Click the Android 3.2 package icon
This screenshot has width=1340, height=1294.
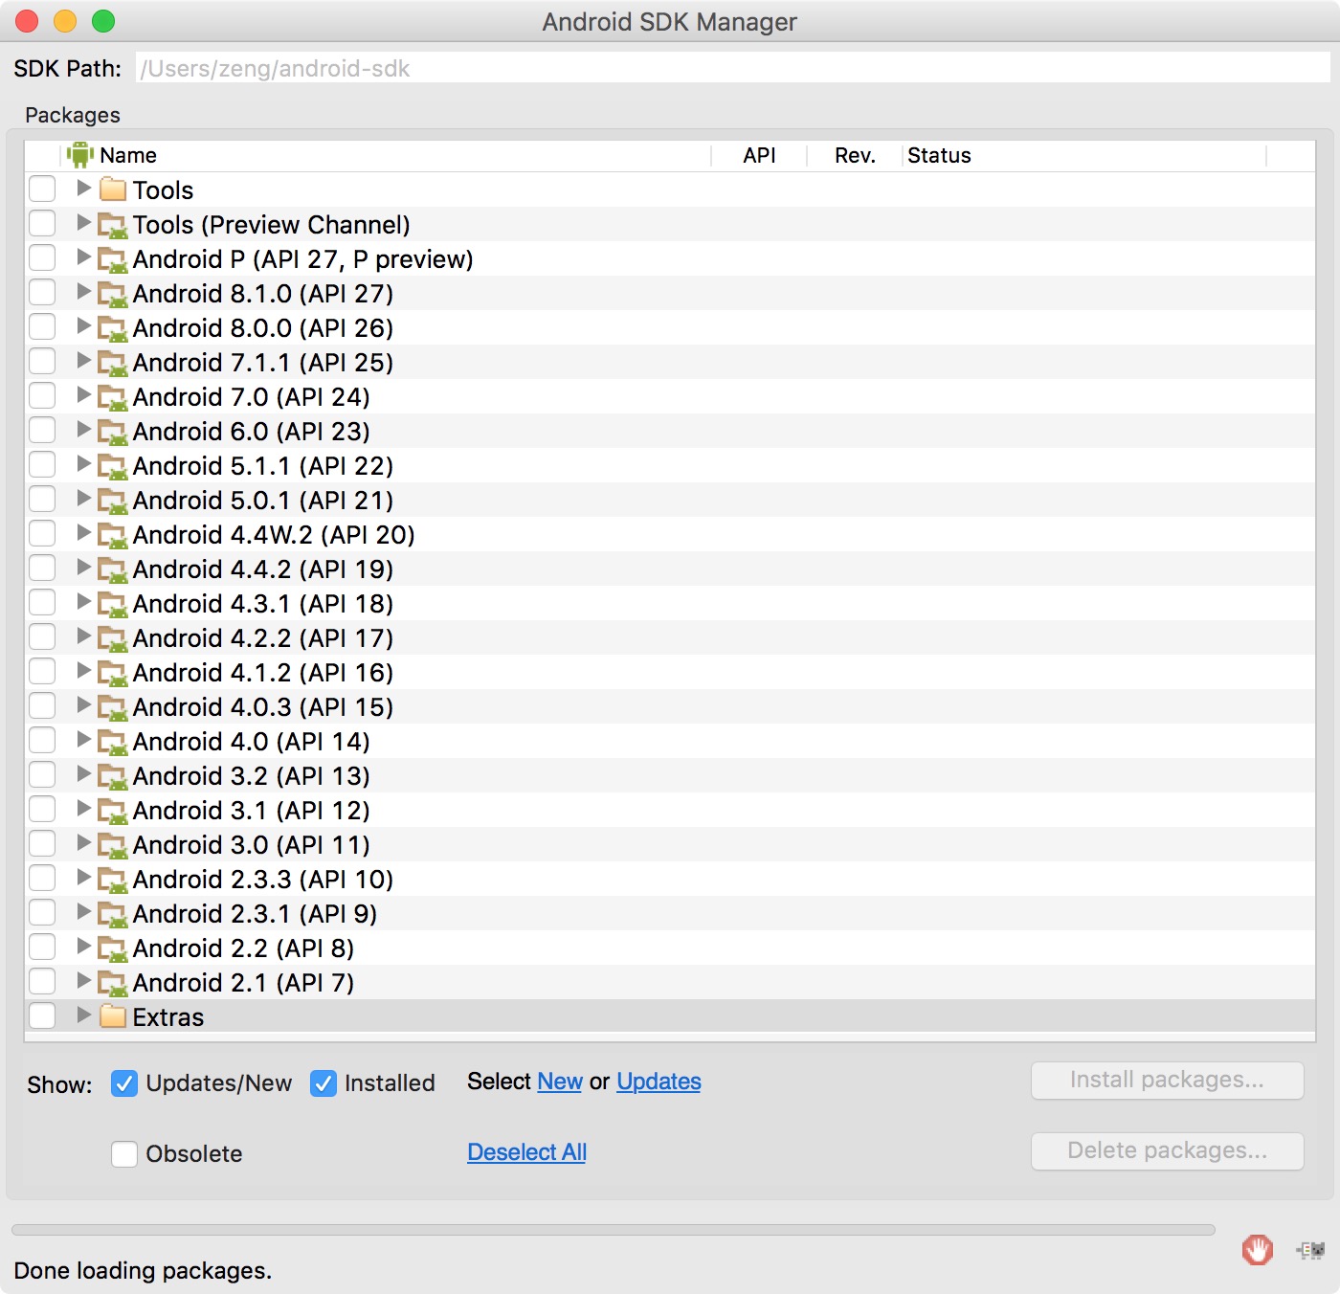[113, 777]
